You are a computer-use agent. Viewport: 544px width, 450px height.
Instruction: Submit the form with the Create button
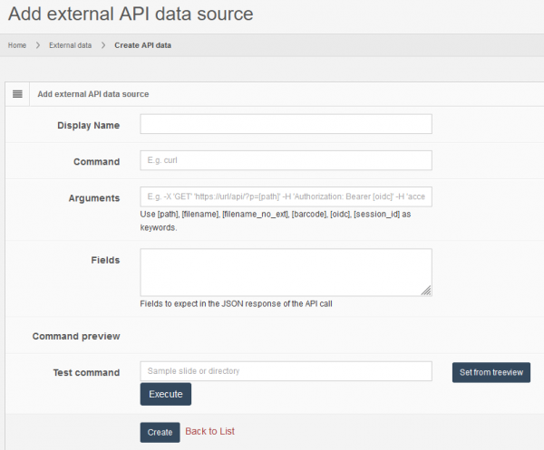160,432
